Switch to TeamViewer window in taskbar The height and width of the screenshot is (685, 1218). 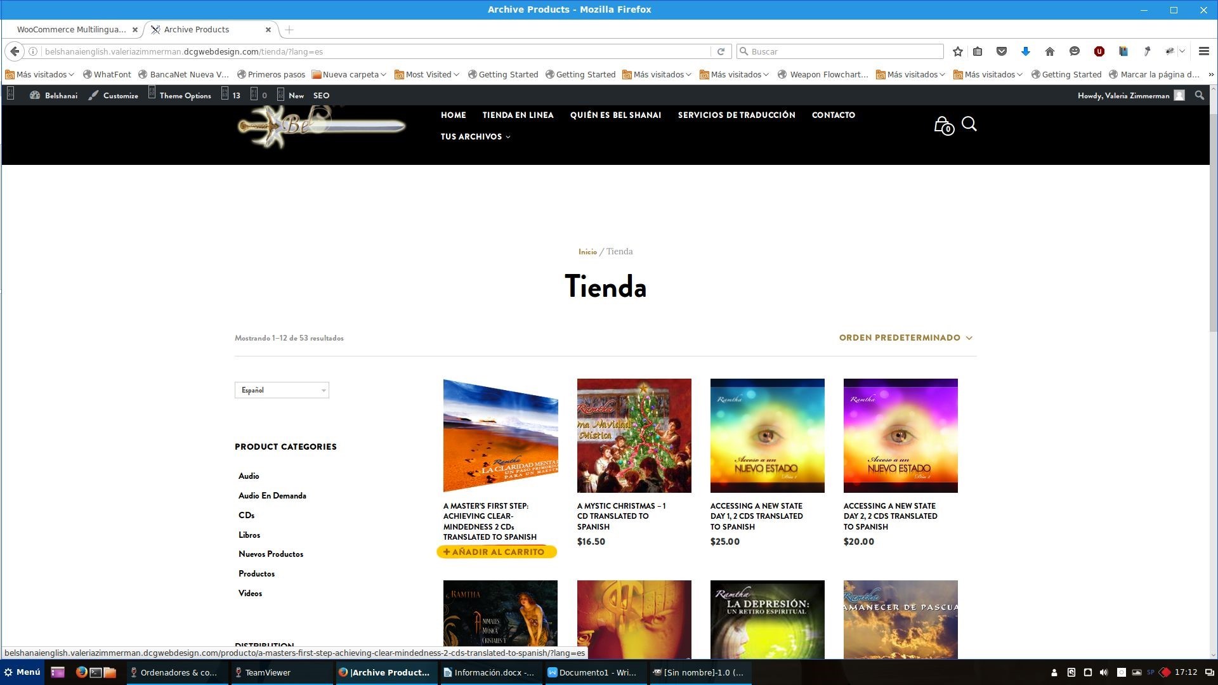[x=281, y=672]
